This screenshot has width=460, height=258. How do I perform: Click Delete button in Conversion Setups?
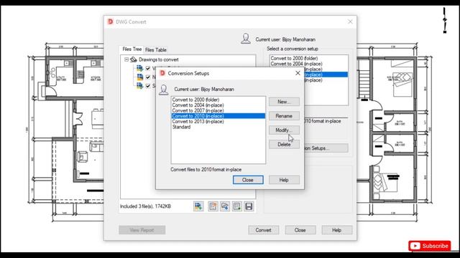click(x=284, y=145)
